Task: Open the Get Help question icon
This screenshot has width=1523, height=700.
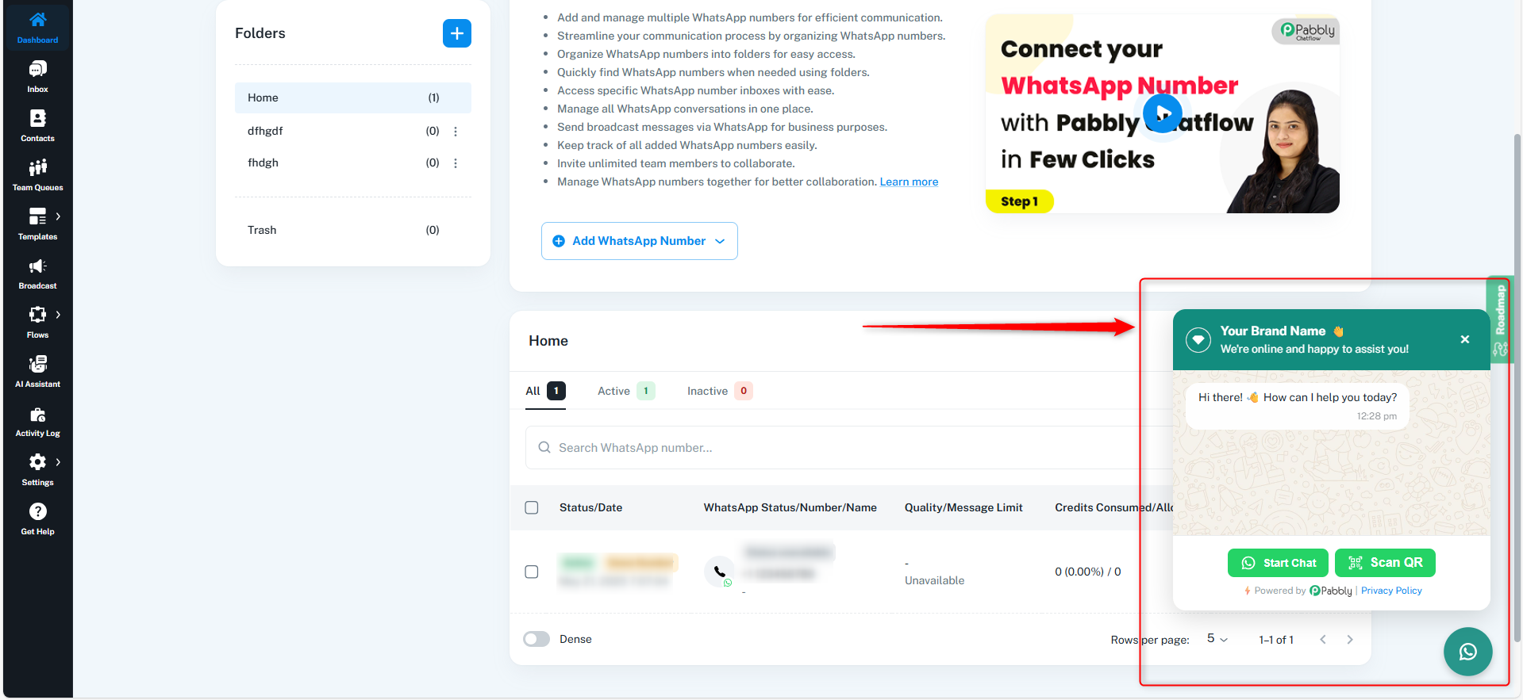Action: [x=37, y=511]
